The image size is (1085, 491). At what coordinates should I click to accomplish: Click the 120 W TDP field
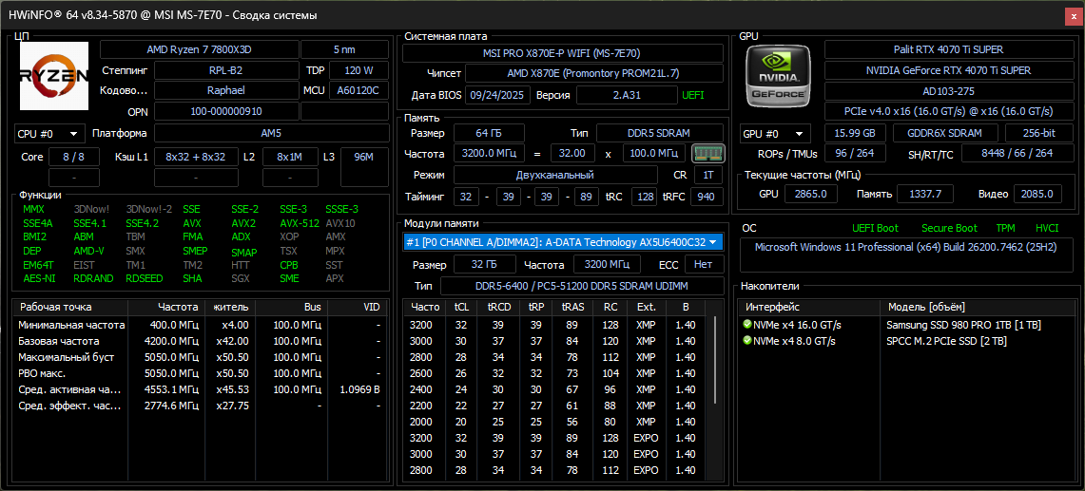pos(358,70)
